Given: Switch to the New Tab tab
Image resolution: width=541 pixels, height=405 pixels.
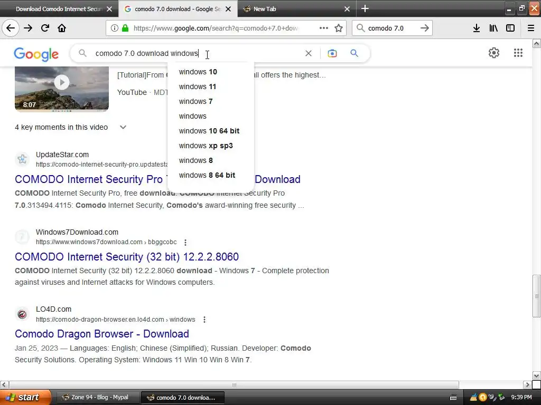Looking at the screenshot, I should 297,9.
